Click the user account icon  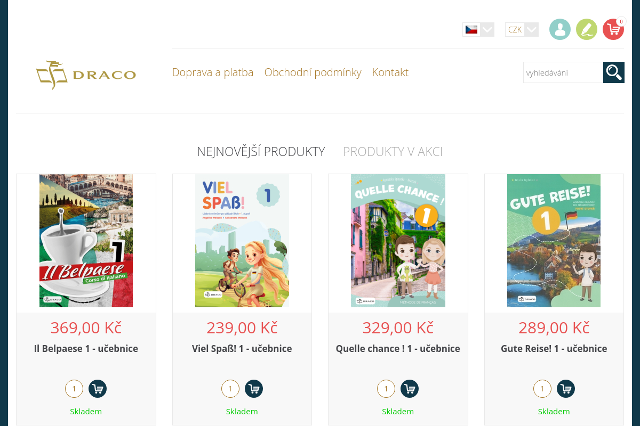(559, 29)
